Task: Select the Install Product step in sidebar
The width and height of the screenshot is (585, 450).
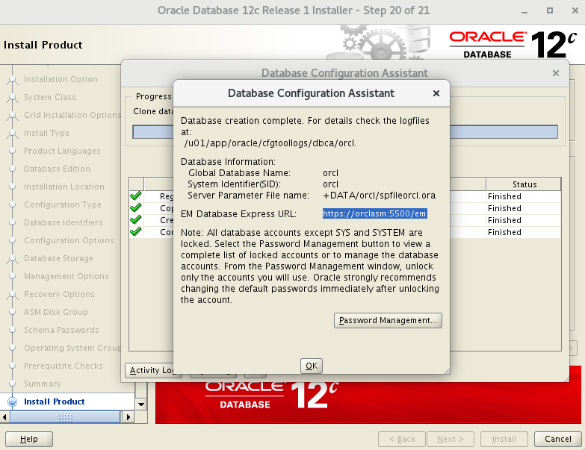Action: click(x=54, y=401)
